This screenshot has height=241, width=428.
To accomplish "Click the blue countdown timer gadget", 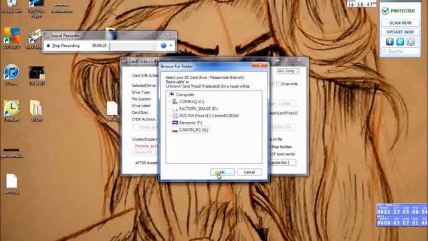I will pos(402,215).
